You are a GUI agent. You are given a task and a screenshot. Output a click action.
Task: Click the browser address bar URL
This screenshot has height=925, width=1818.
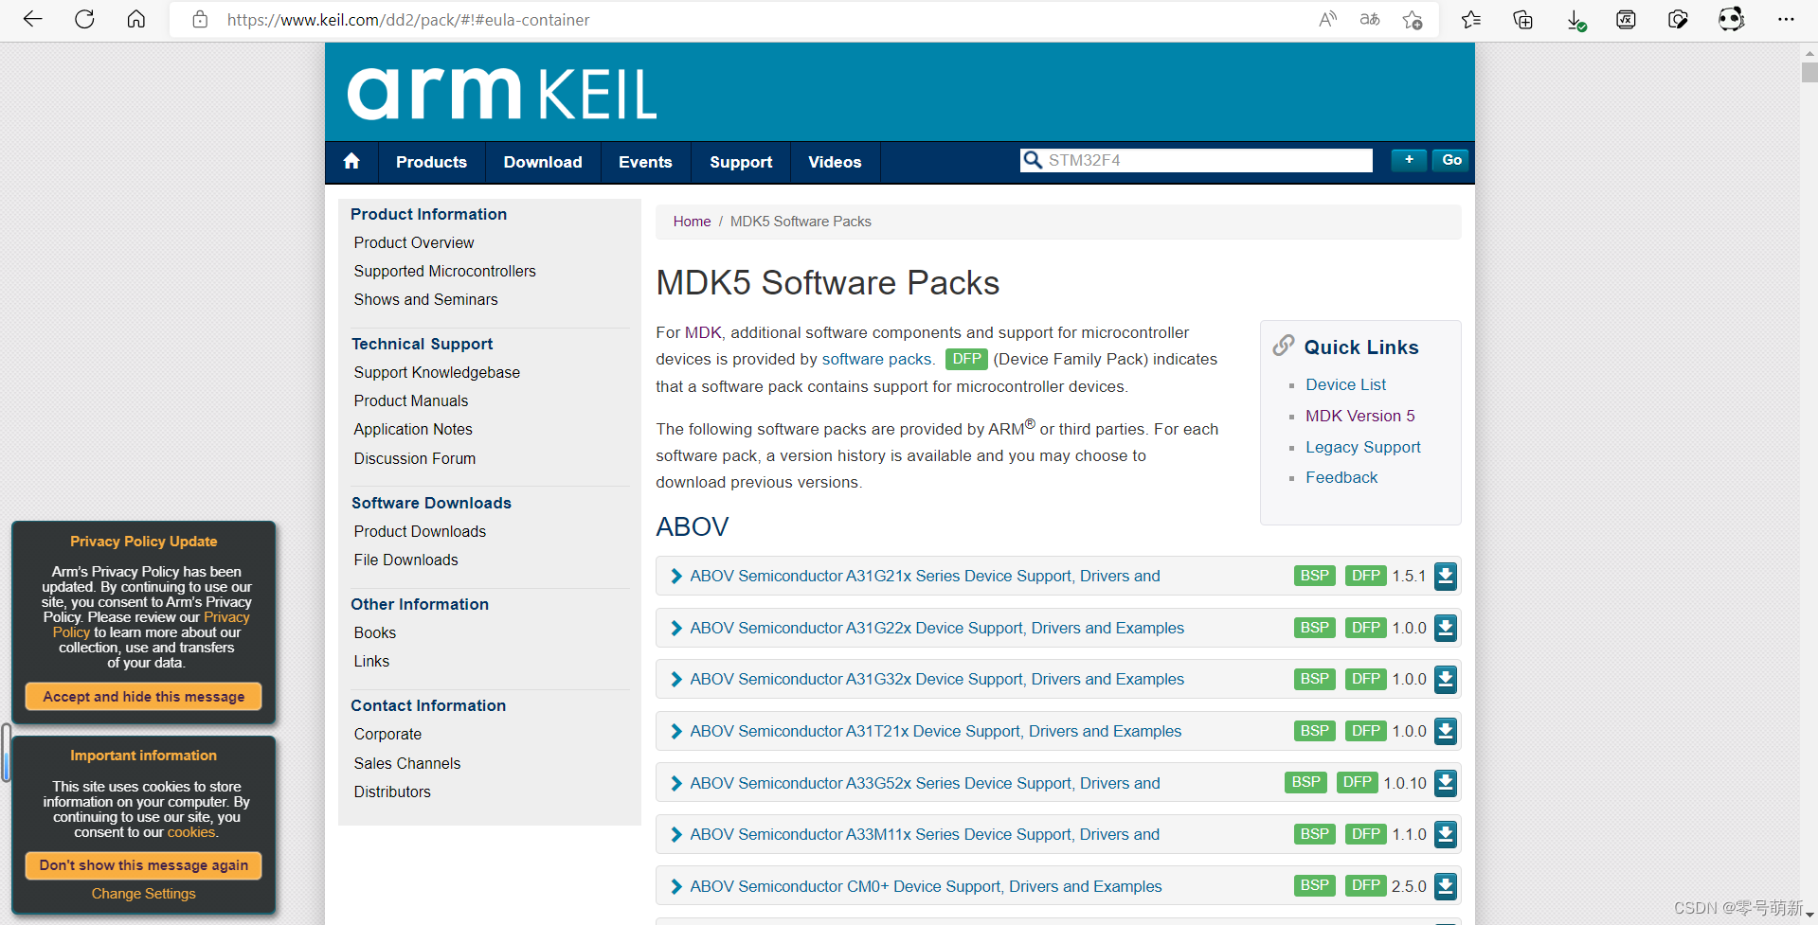pos(408,20)
